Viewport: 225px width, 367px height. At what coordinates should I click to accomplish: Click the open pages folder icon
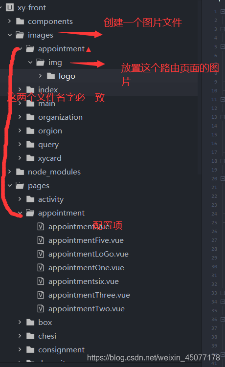pyautogui.click(x=20, y=186)
